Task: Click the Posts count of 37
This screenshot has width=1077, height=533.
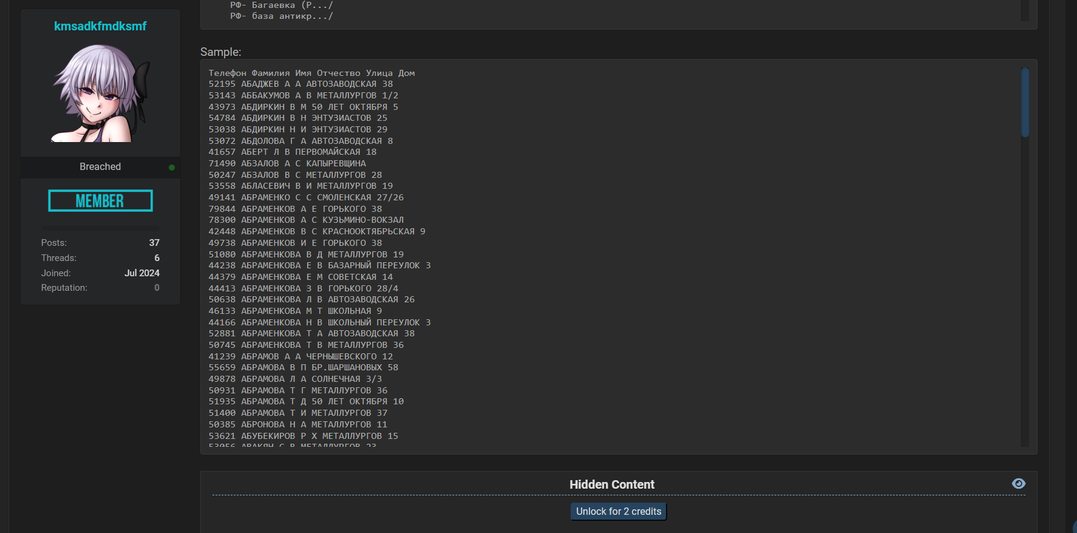Action: [154, 243]
